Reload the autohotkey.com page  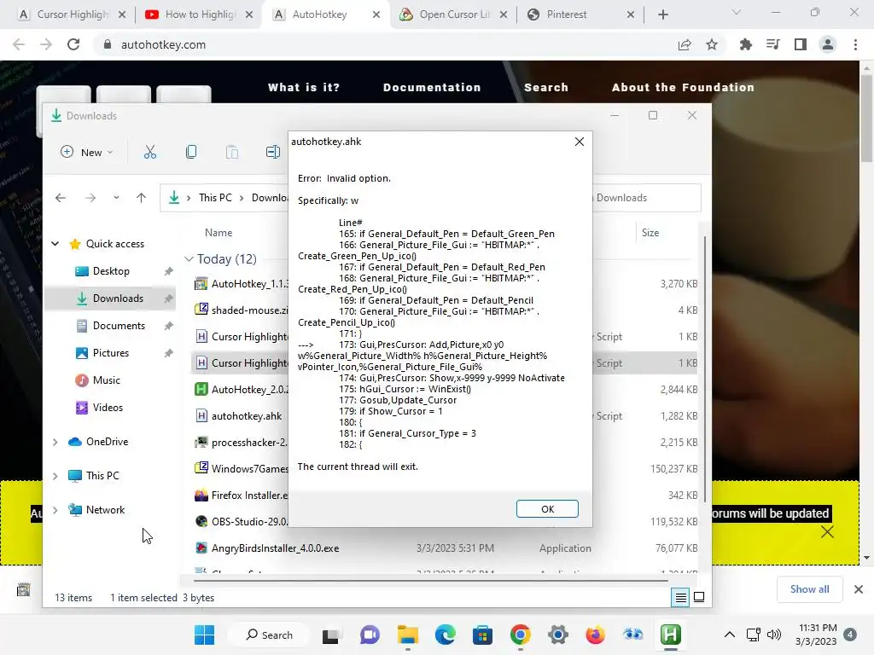point(73,44)
